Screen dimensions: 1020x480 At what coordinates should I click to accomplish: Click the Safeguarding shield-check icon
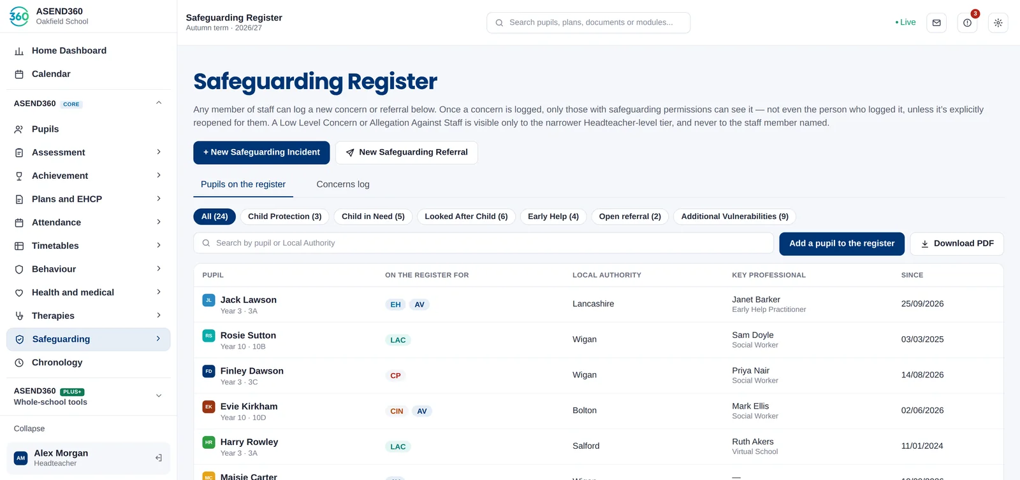[20, 339]
